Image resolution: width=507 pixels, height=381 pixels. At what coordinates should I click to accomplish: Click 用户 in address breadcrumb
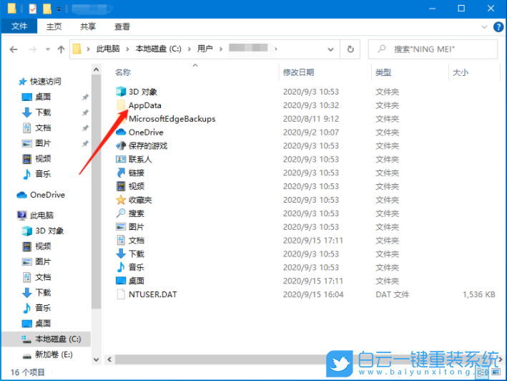(x=205, y=49)
